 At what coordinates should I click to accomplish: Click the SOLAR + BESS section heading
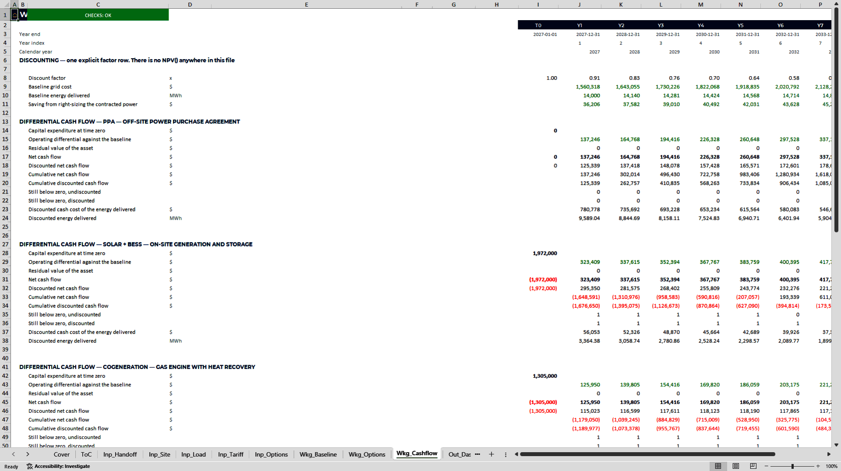(x=136, y=244)
